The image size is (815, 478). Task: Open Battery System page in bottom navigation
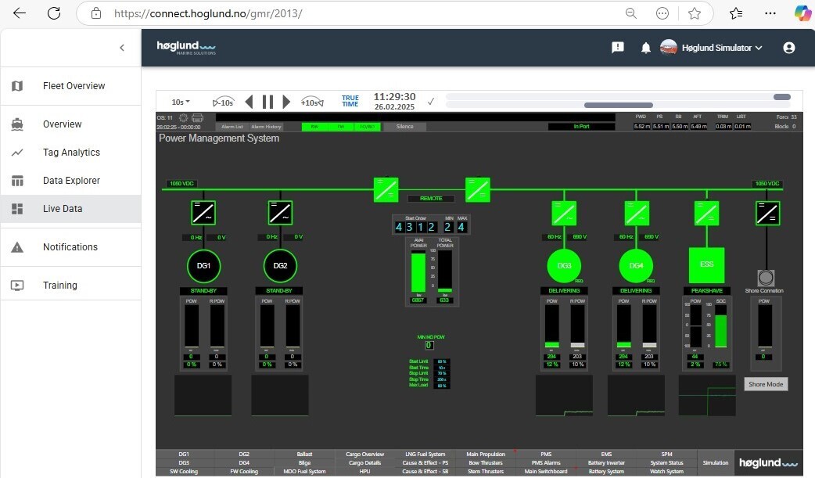point(606,472)
